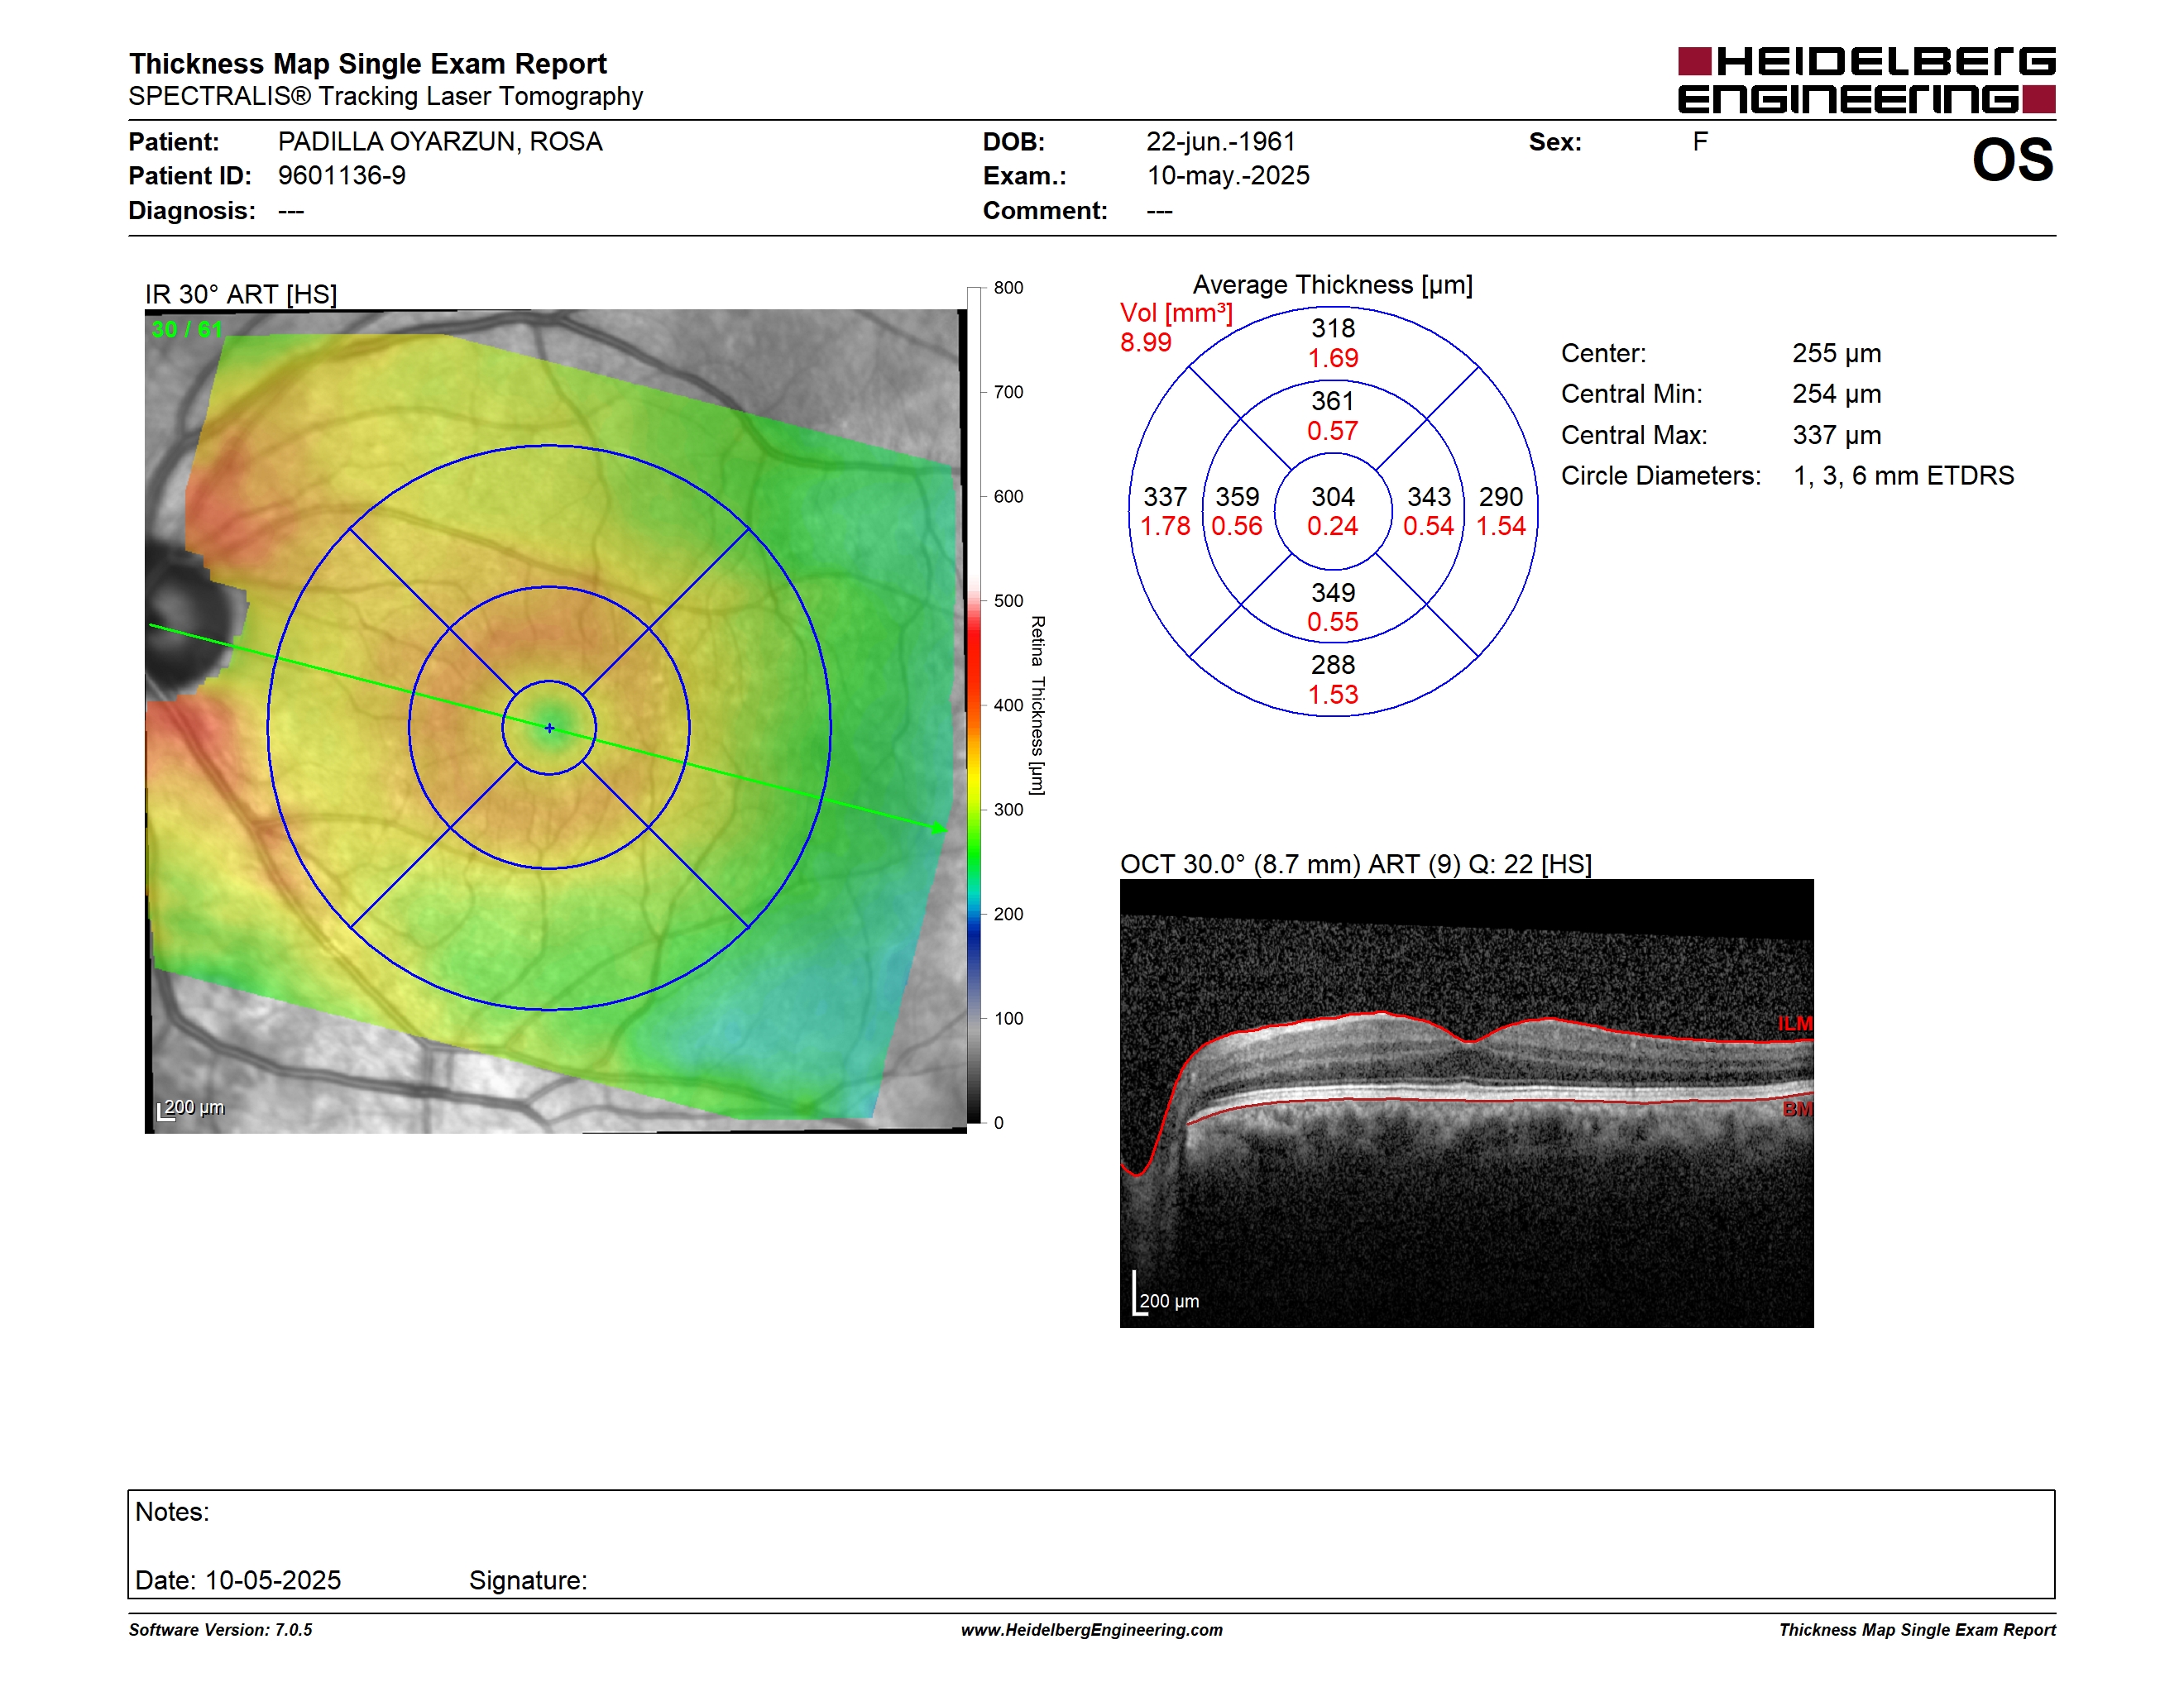Click the outer inferior thickness 288
Viewport: 2184px width, 1687px height.
coord(1333,665)
